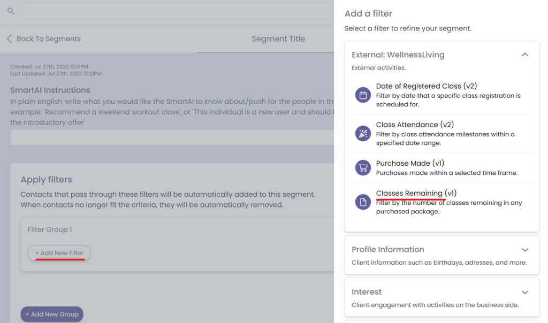Click the SmartAI Instructions text field
This screenshot has height=323, width=548.
click(171, 137)
